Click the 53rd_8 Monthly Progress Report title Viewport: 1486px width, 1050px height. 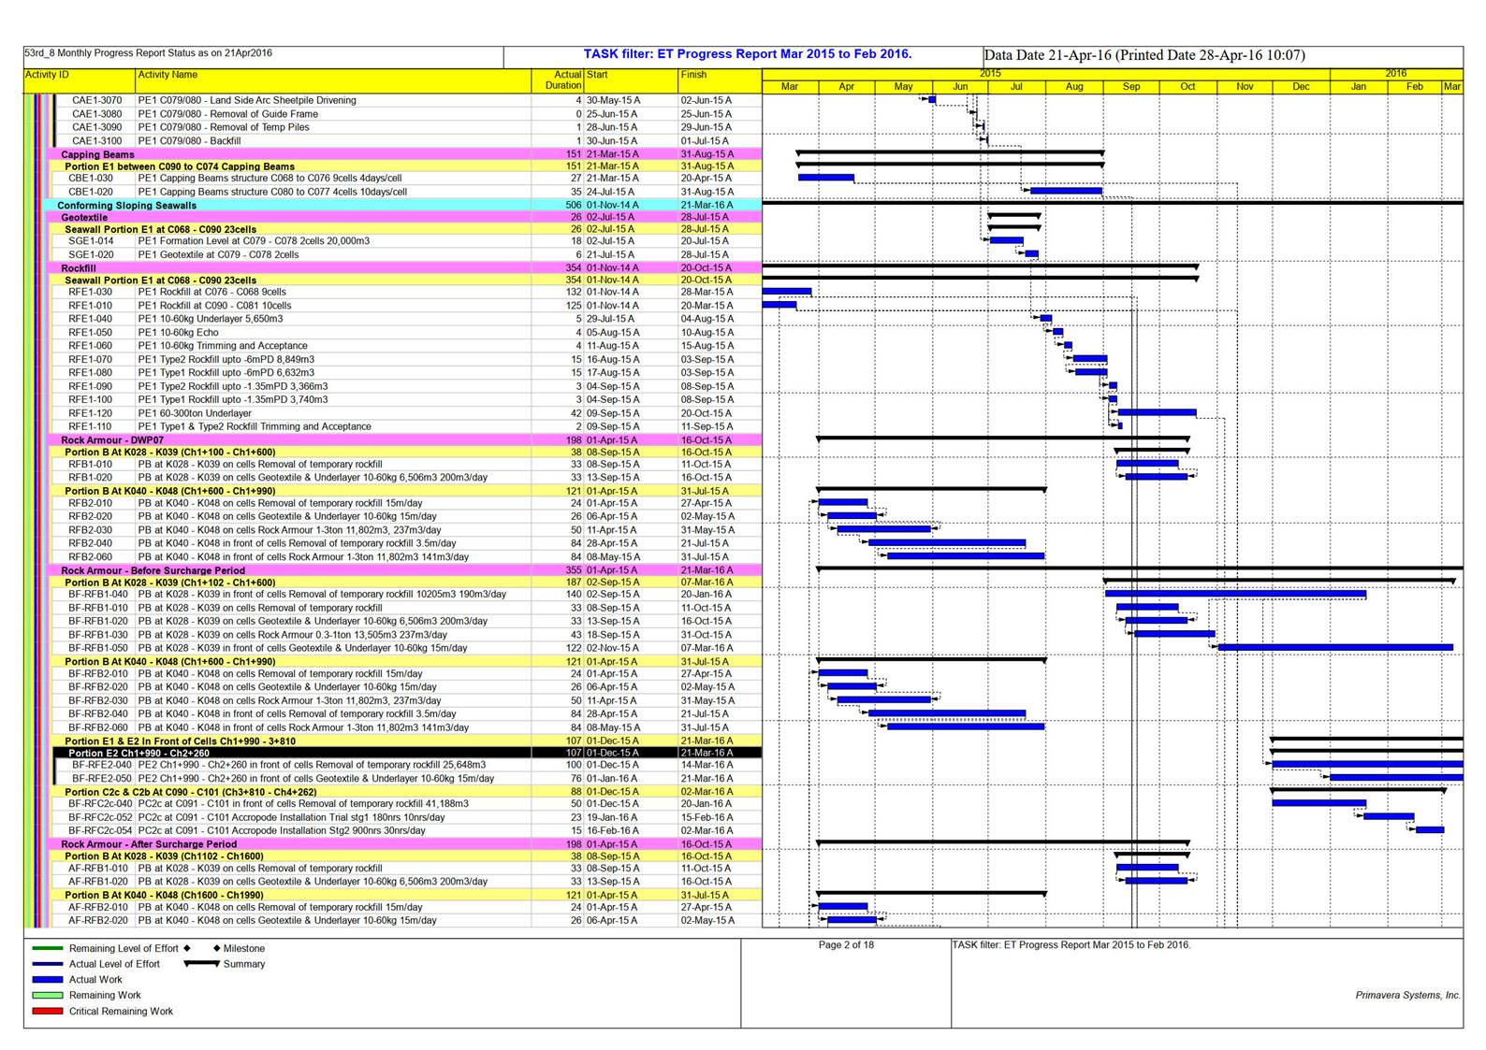pos(149,53)
